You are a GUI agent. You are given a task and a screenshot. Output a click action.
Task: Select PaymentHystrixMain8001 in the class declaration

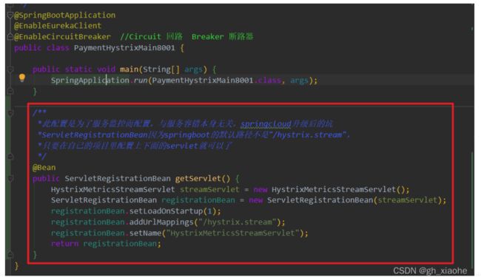pos(124,48)
